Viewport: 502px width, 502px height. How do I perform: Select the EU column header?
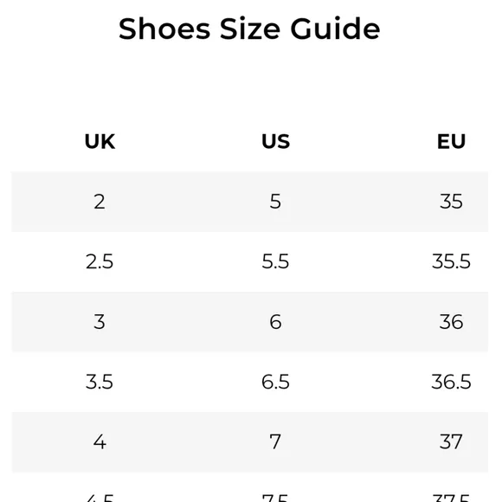[x=451, y=141]
